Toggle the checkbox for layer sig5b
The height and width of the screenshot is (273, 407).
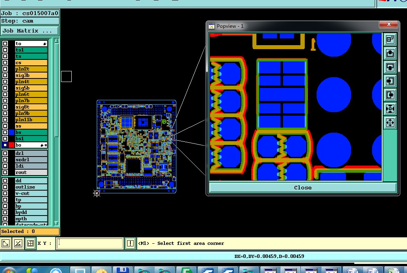[x=5, y=88]
